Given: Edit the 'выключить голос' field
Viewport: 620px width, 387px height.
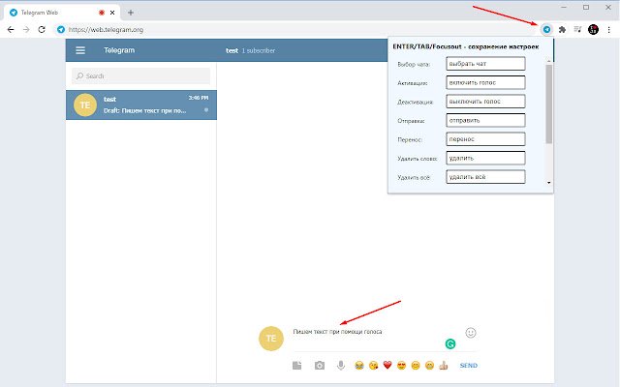Looking at the screenshot, I should [485, 102].
